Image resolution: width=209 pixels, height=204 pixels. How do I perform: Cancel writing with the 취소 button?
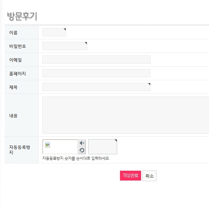(x=150, y=176)
